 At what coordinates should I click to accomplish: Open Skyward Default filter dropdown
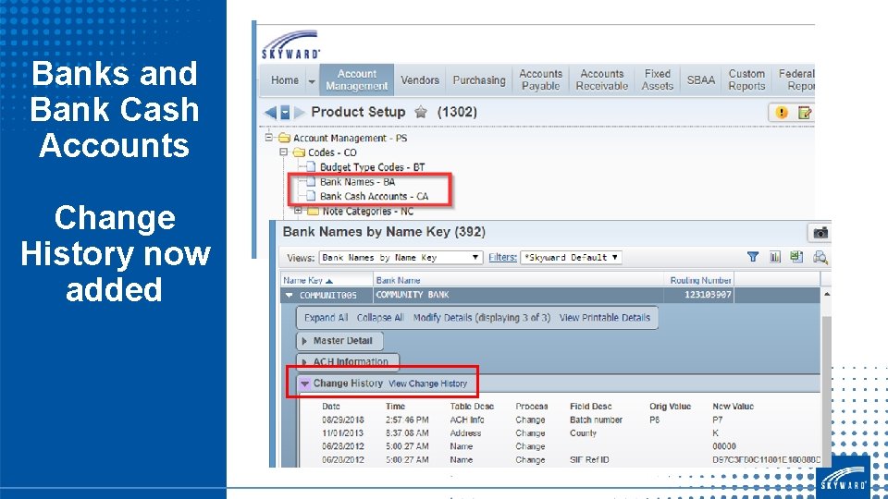[x=571, y=258]
